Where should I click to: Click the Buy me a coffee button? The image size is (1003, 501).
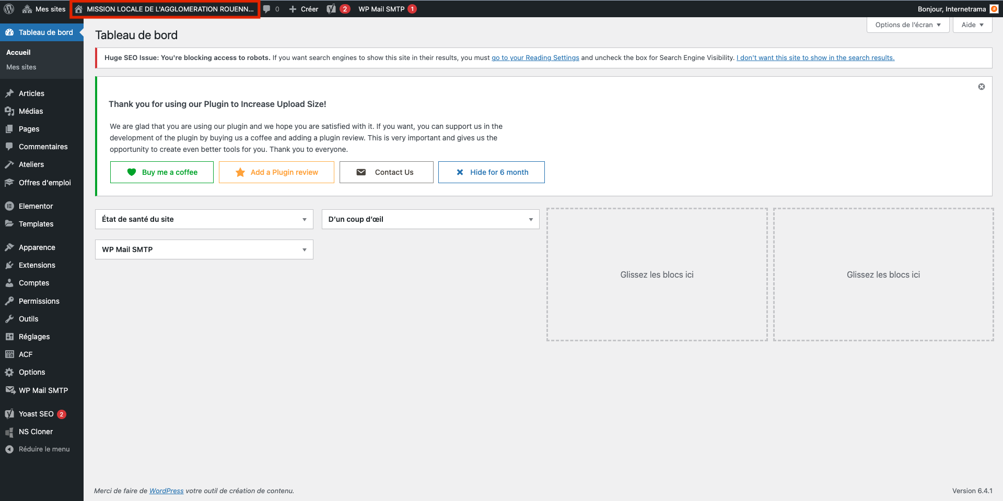(162, 172)
